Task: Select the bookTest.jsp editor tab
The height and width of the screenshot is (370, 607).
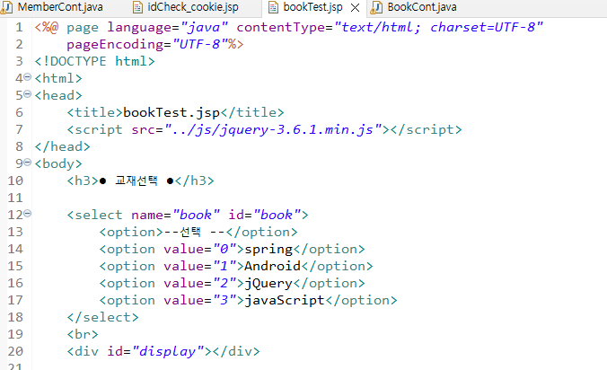Action: click(x=312, y=7)
